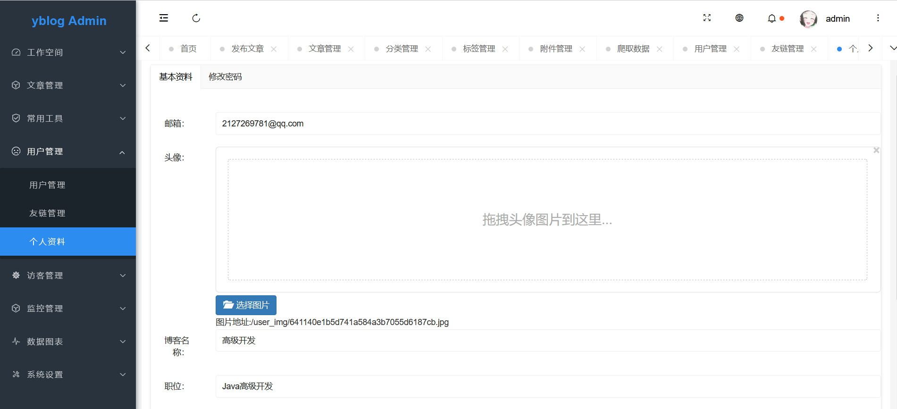Screen dimensions: 897x409
Task: Click the 数据图表 pulse icon
Action: click(16, 341)
